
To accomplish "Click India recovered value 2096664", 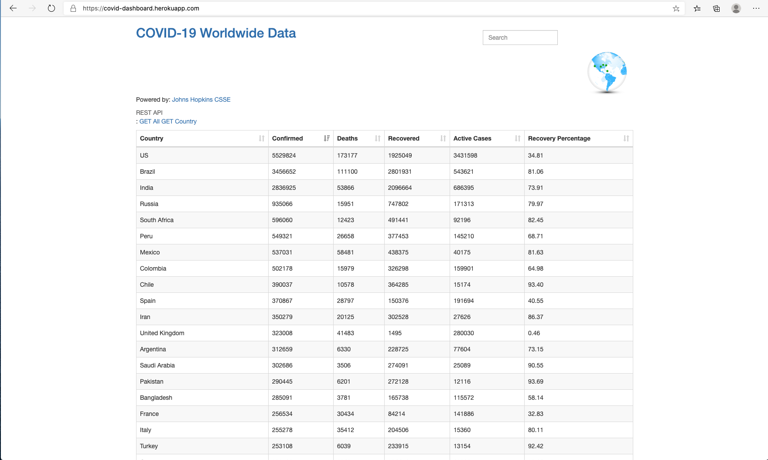I will [x=400, y=188].
